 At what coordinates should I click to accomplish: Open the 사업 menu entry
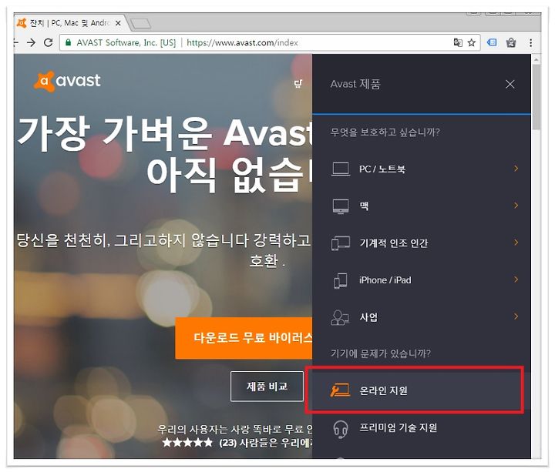click(x=421, y=317)
